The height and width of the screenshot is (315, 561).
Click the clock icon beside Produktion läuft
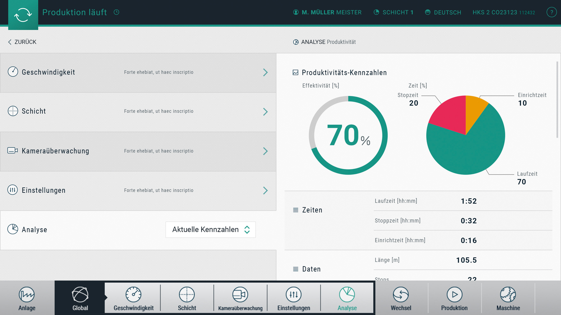coord(116,12)
